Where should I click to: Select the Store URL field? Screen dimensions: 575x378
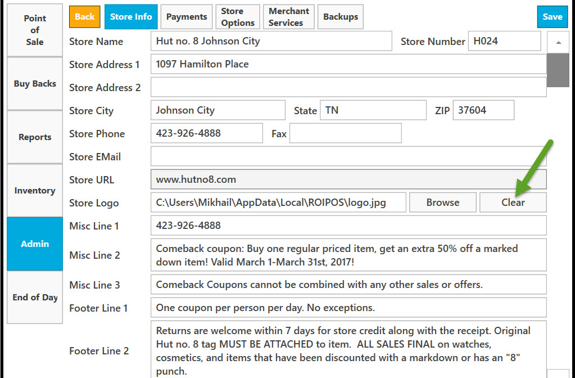coord(348,179)
